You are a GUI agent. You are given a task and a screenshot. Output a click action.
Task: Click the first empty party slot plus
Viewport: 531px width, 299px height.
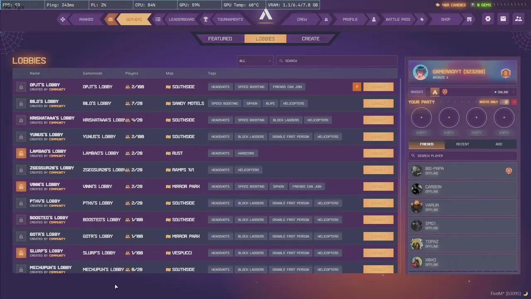coord(421,118)
